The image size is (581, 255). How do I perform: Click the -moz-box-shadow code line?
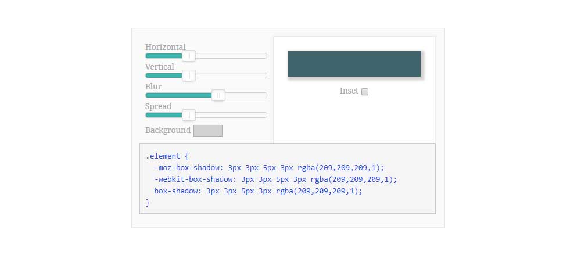(x=270, y=168)
